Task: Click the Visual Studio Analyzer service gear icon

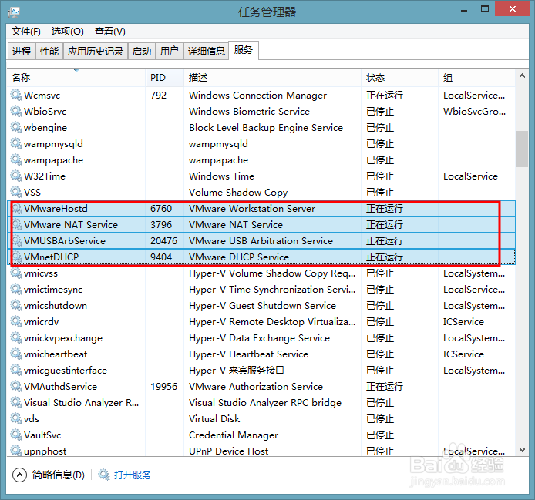Action: click(16, 402)
